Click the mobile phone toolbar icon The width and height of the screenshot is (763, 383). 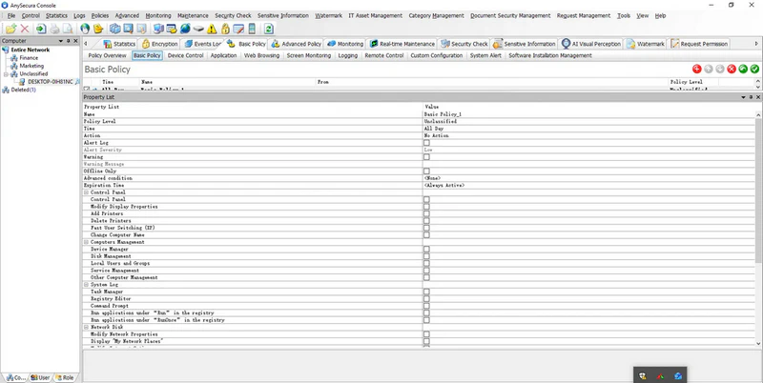[252, 29]
